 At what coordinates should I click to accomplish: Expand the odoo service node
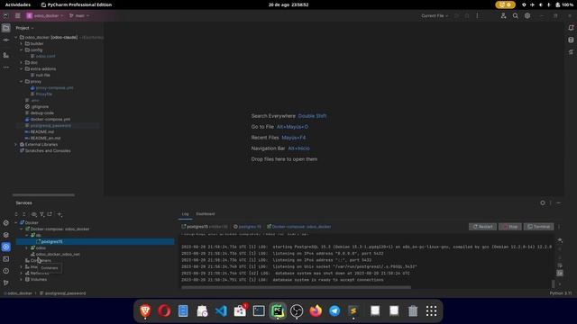tap(27, 248)
